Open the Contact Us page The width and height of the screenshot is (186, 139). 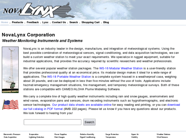point(59,22)
